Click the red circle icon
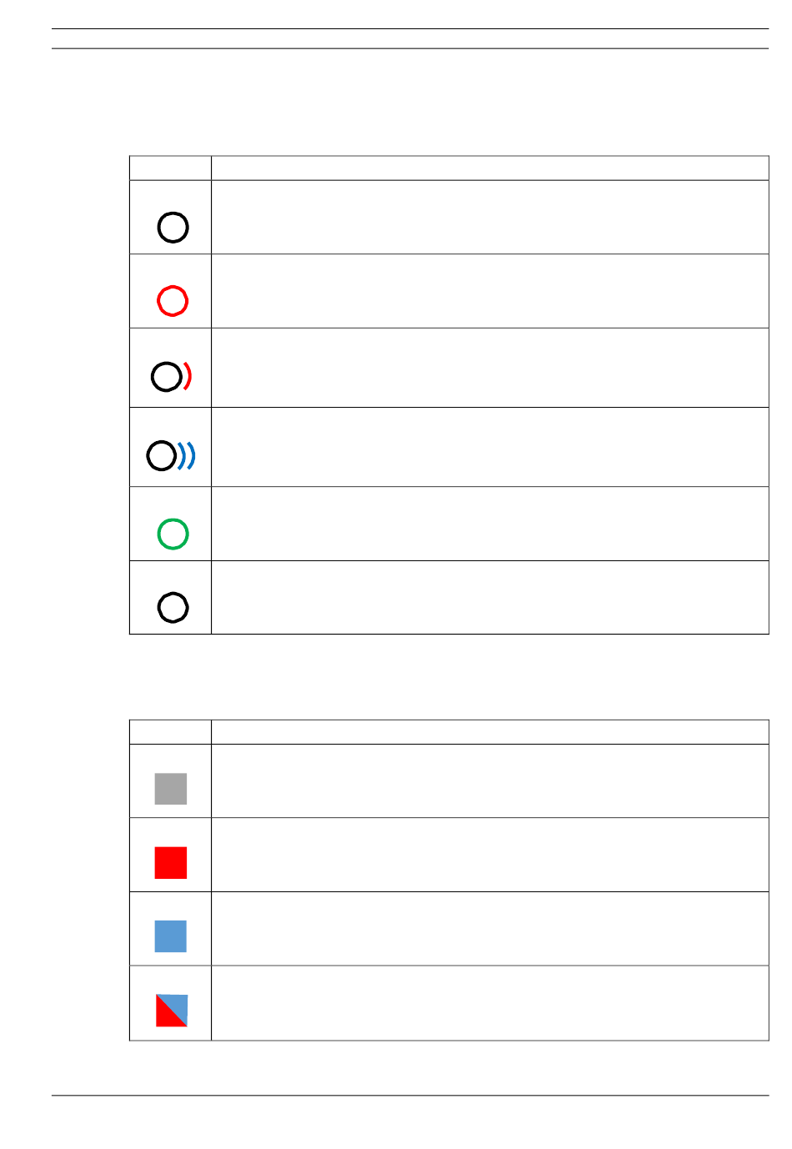 click(173, 301)
